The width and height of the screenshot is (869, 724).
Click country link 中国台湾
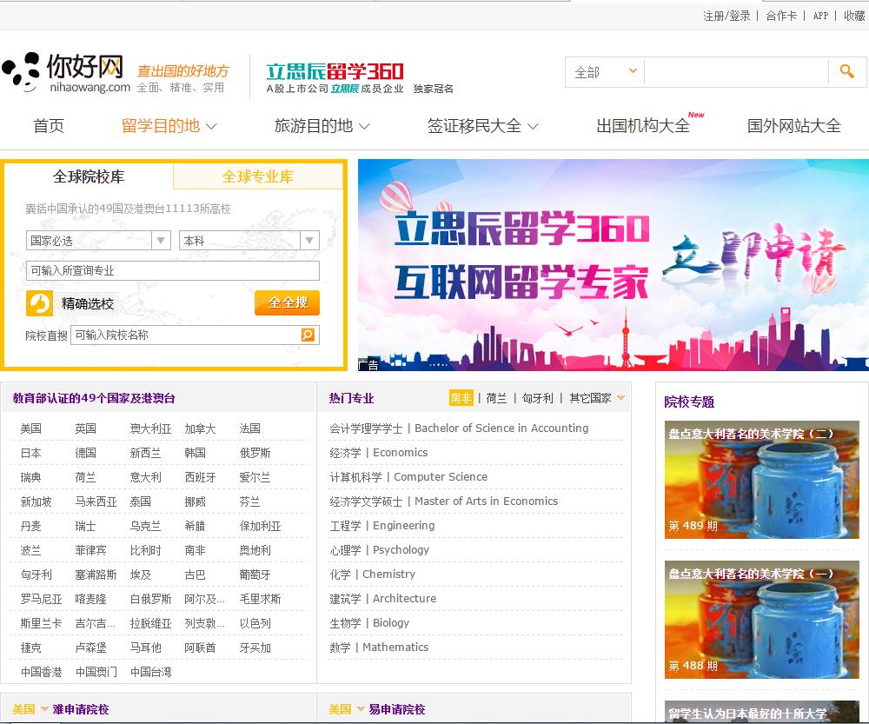point(150,672)
